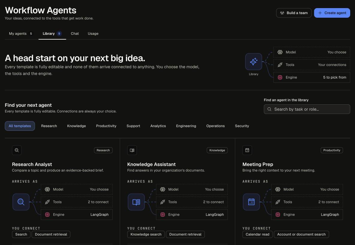Click the Research tag on Research Analyst card
Viewport: 355px width, 245px height.
pyautogui.click(x=103, y=150)
